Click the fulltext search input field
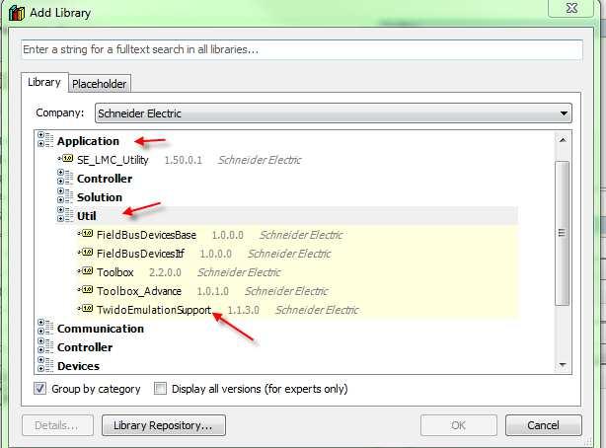 point(302,49)
